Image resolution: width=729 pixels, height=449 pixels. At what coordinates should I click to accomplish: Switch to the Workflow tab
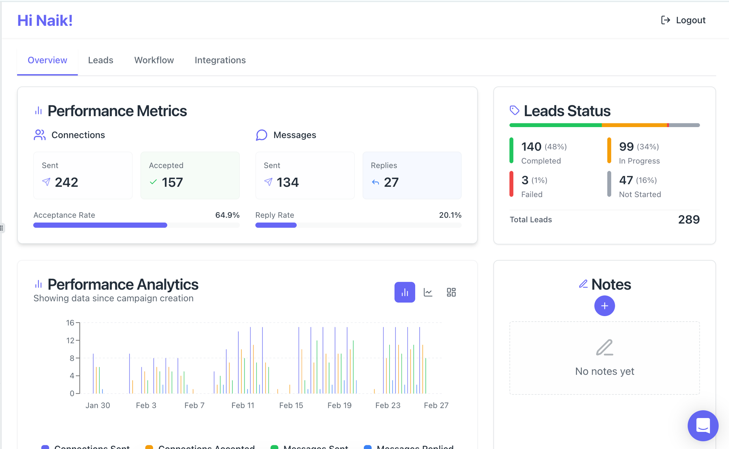pyautogui.click(x=154, y=60)
